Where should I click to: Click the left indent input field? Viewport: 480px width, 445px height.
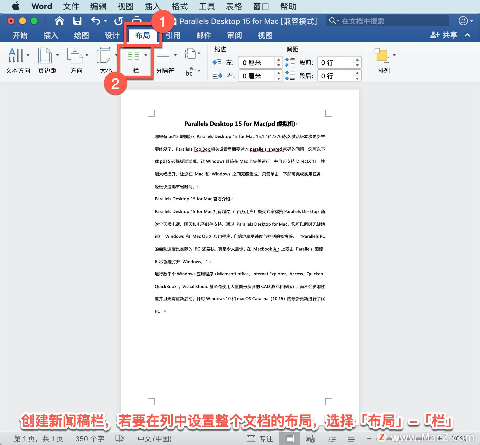point(257,63)
